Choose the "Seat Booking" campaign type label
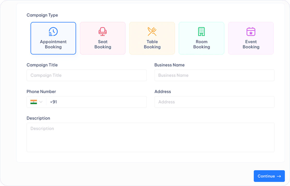Viewport: 290px width, 186px height. pos(103,44)
